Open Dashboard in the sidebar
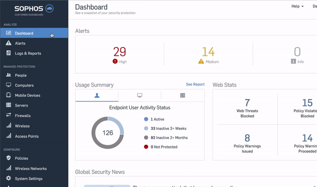Image resolution: width=317 pixels, height=187 pixels. (34, 33)
